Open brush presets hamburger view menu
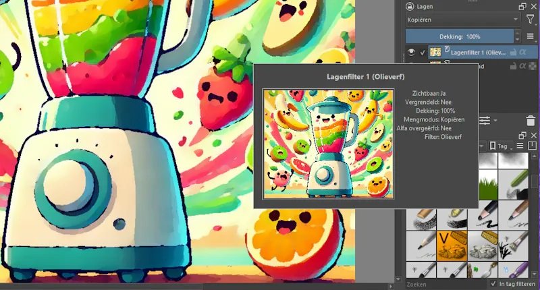This screenshot has height=290, width=540. [520, 146]
